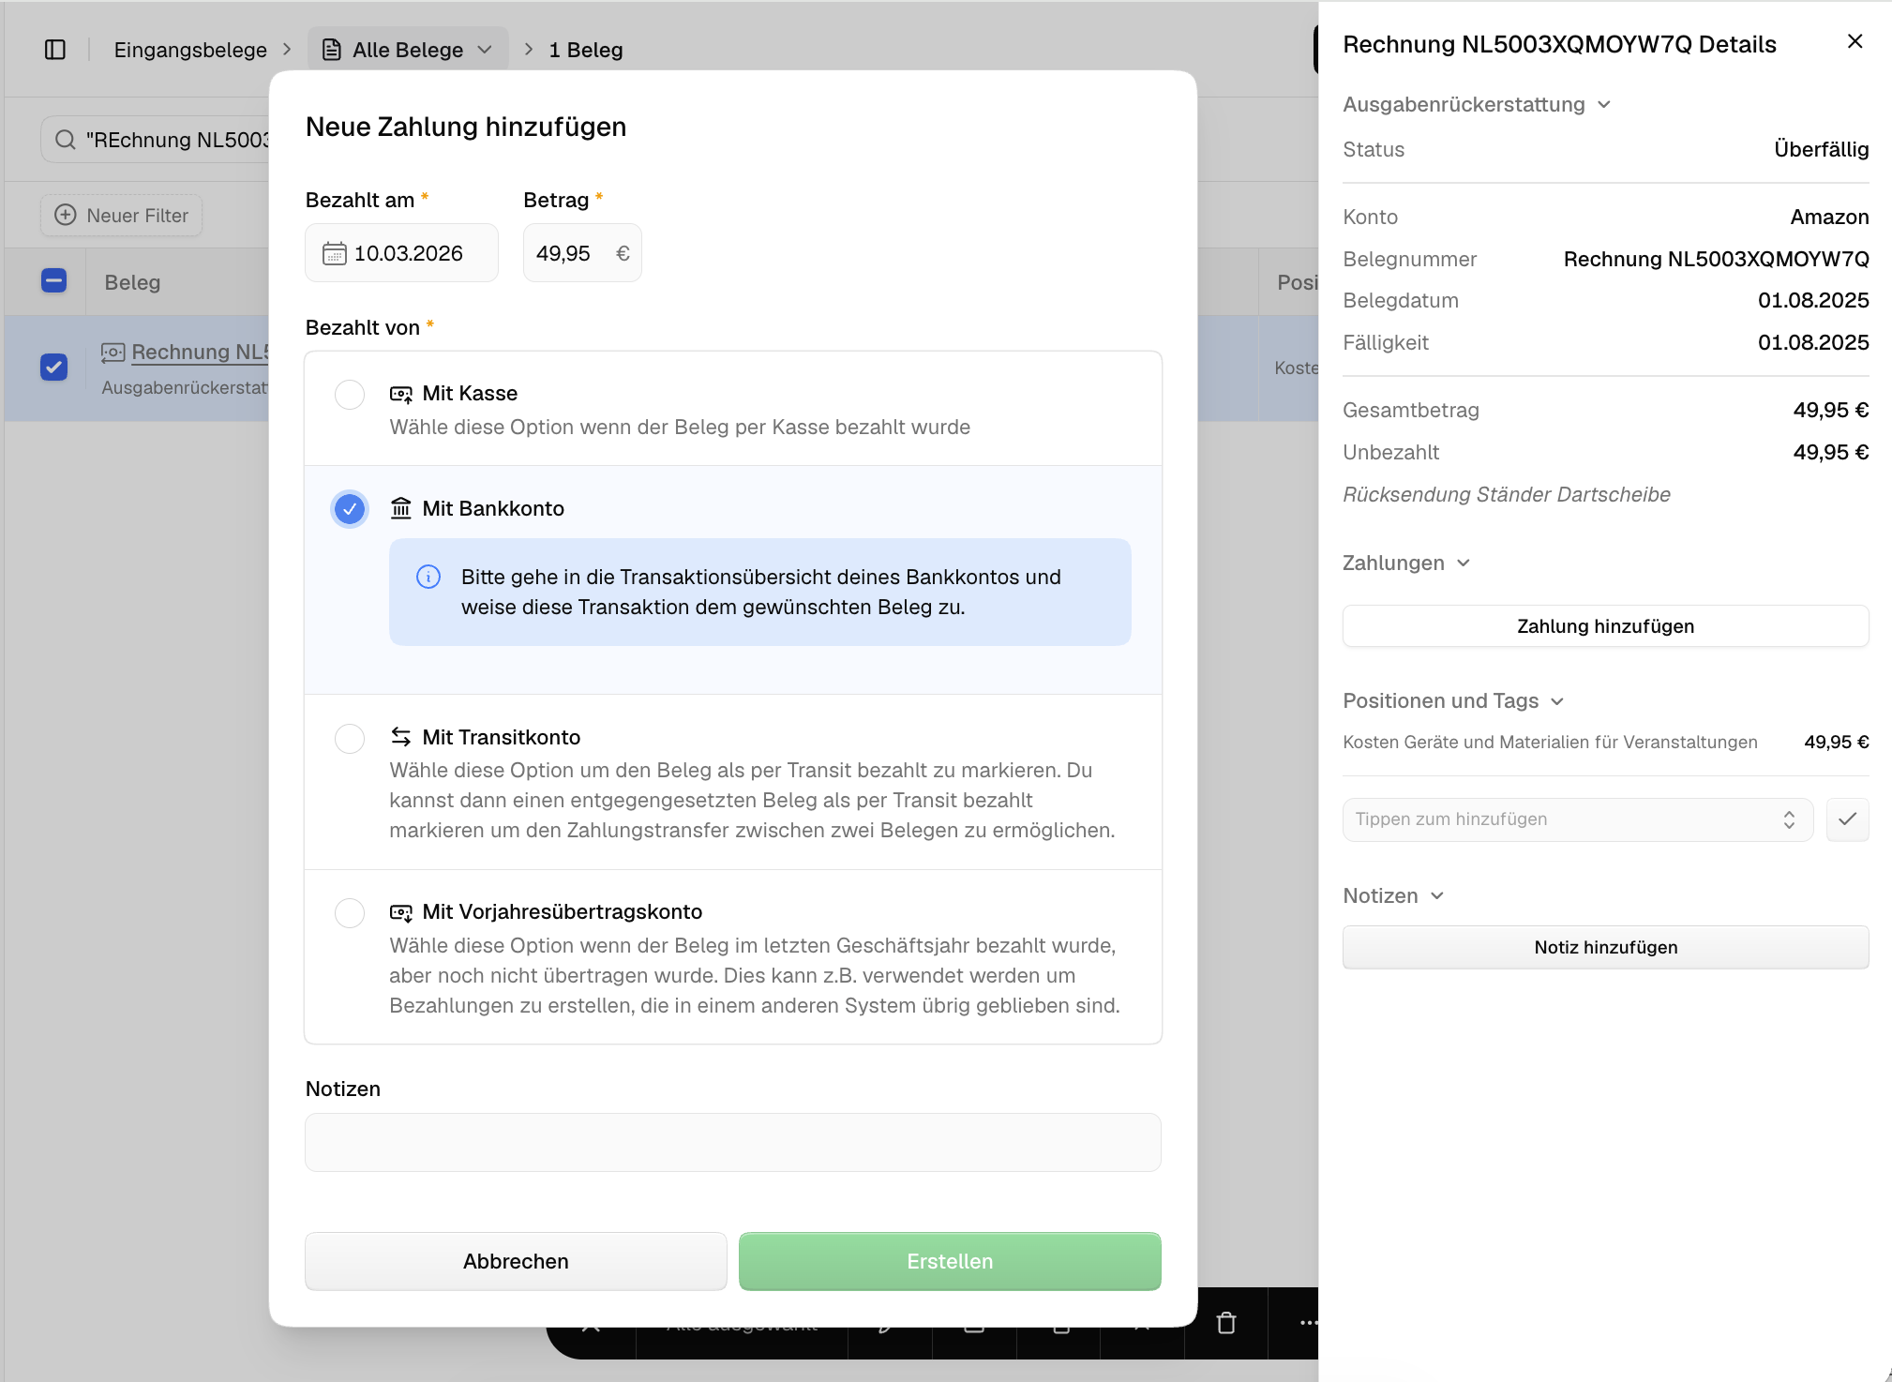
Task: Select the Mit Kasse radio option
Action: pos(350,394)
